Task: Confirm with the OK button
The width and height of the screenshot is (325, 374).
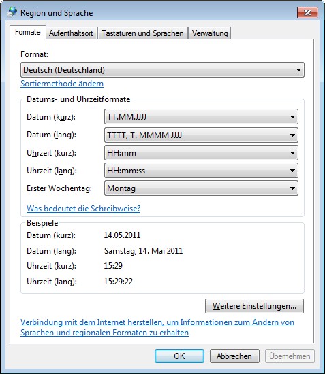Action: pyautogui.click(x=179, y=356)
